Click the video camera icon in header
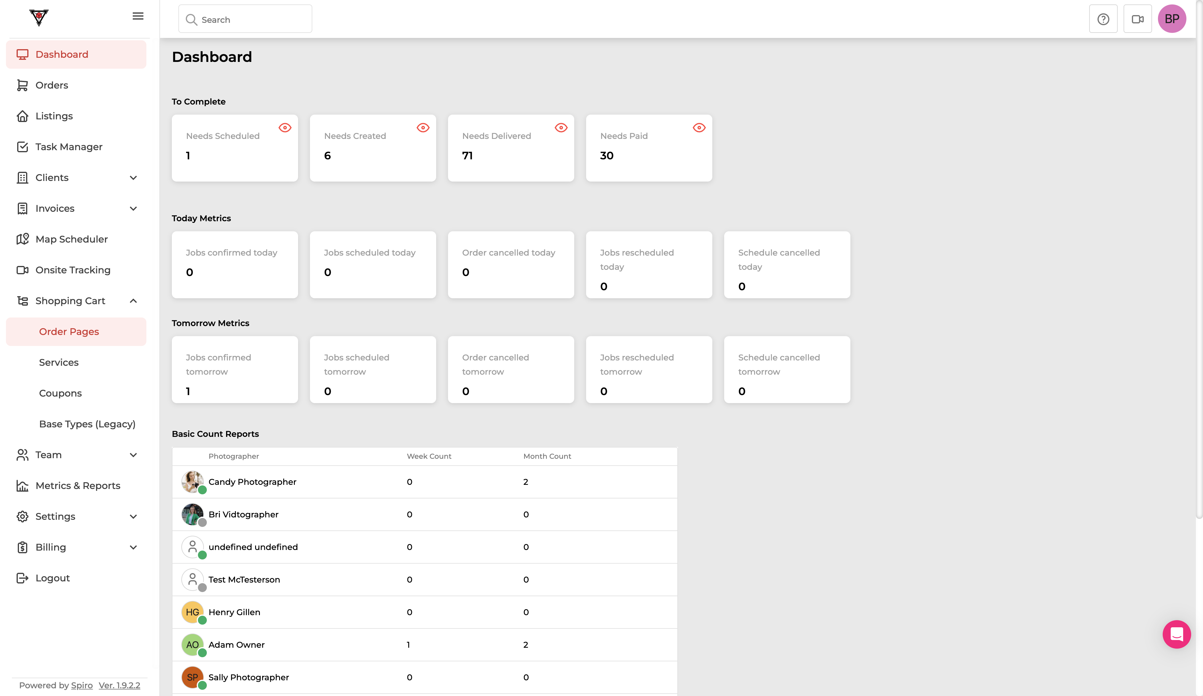 1138,19
